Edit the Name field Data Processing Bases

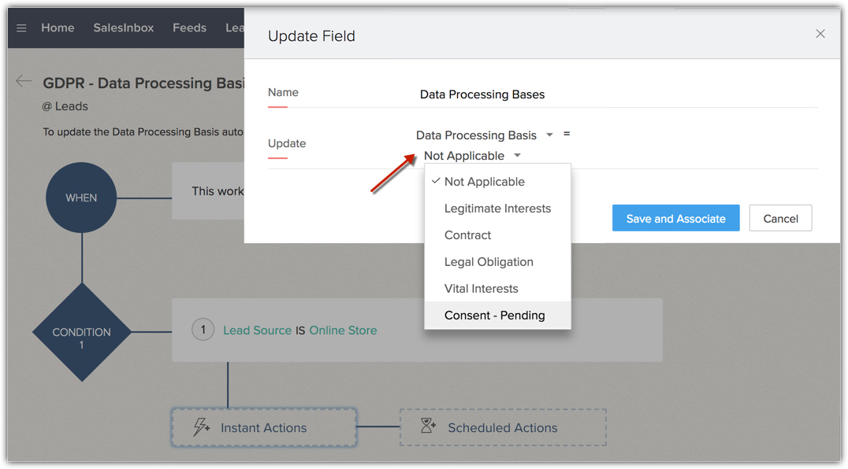point(482,94)
